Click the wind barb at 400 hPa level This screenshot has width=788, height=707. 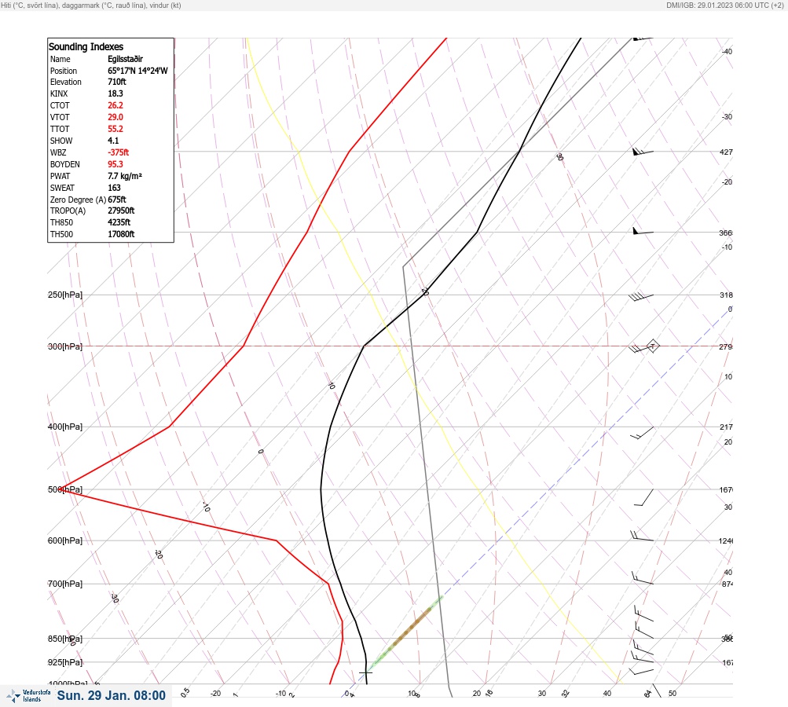[x=642, y=433]
